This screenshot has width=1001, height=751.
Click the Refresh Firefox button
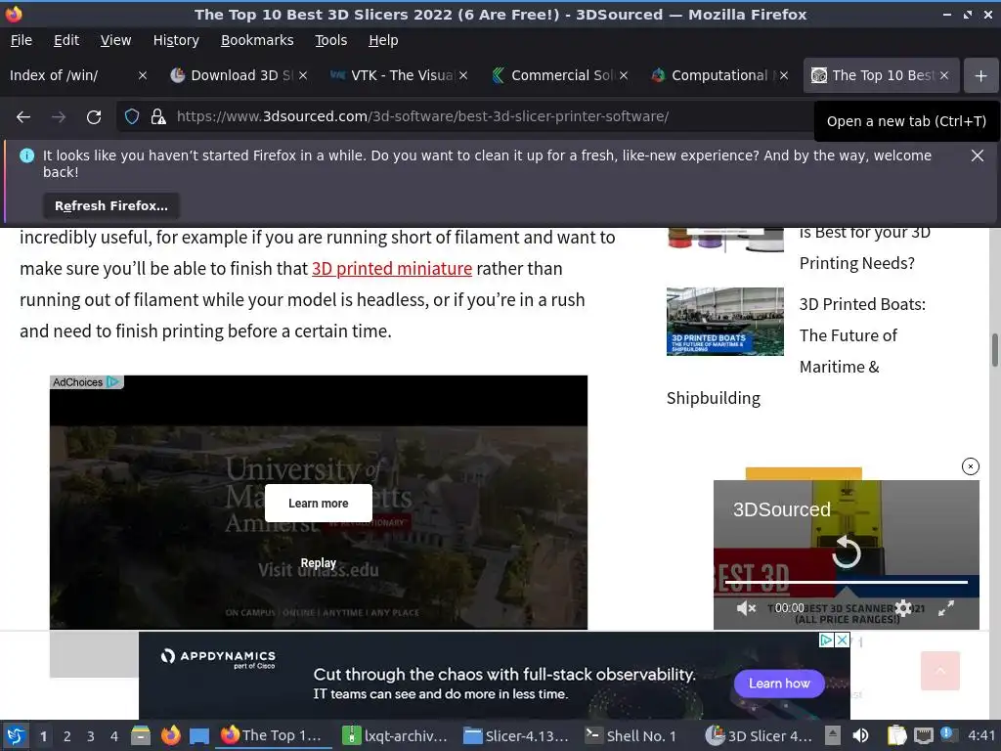coord(111,205)
